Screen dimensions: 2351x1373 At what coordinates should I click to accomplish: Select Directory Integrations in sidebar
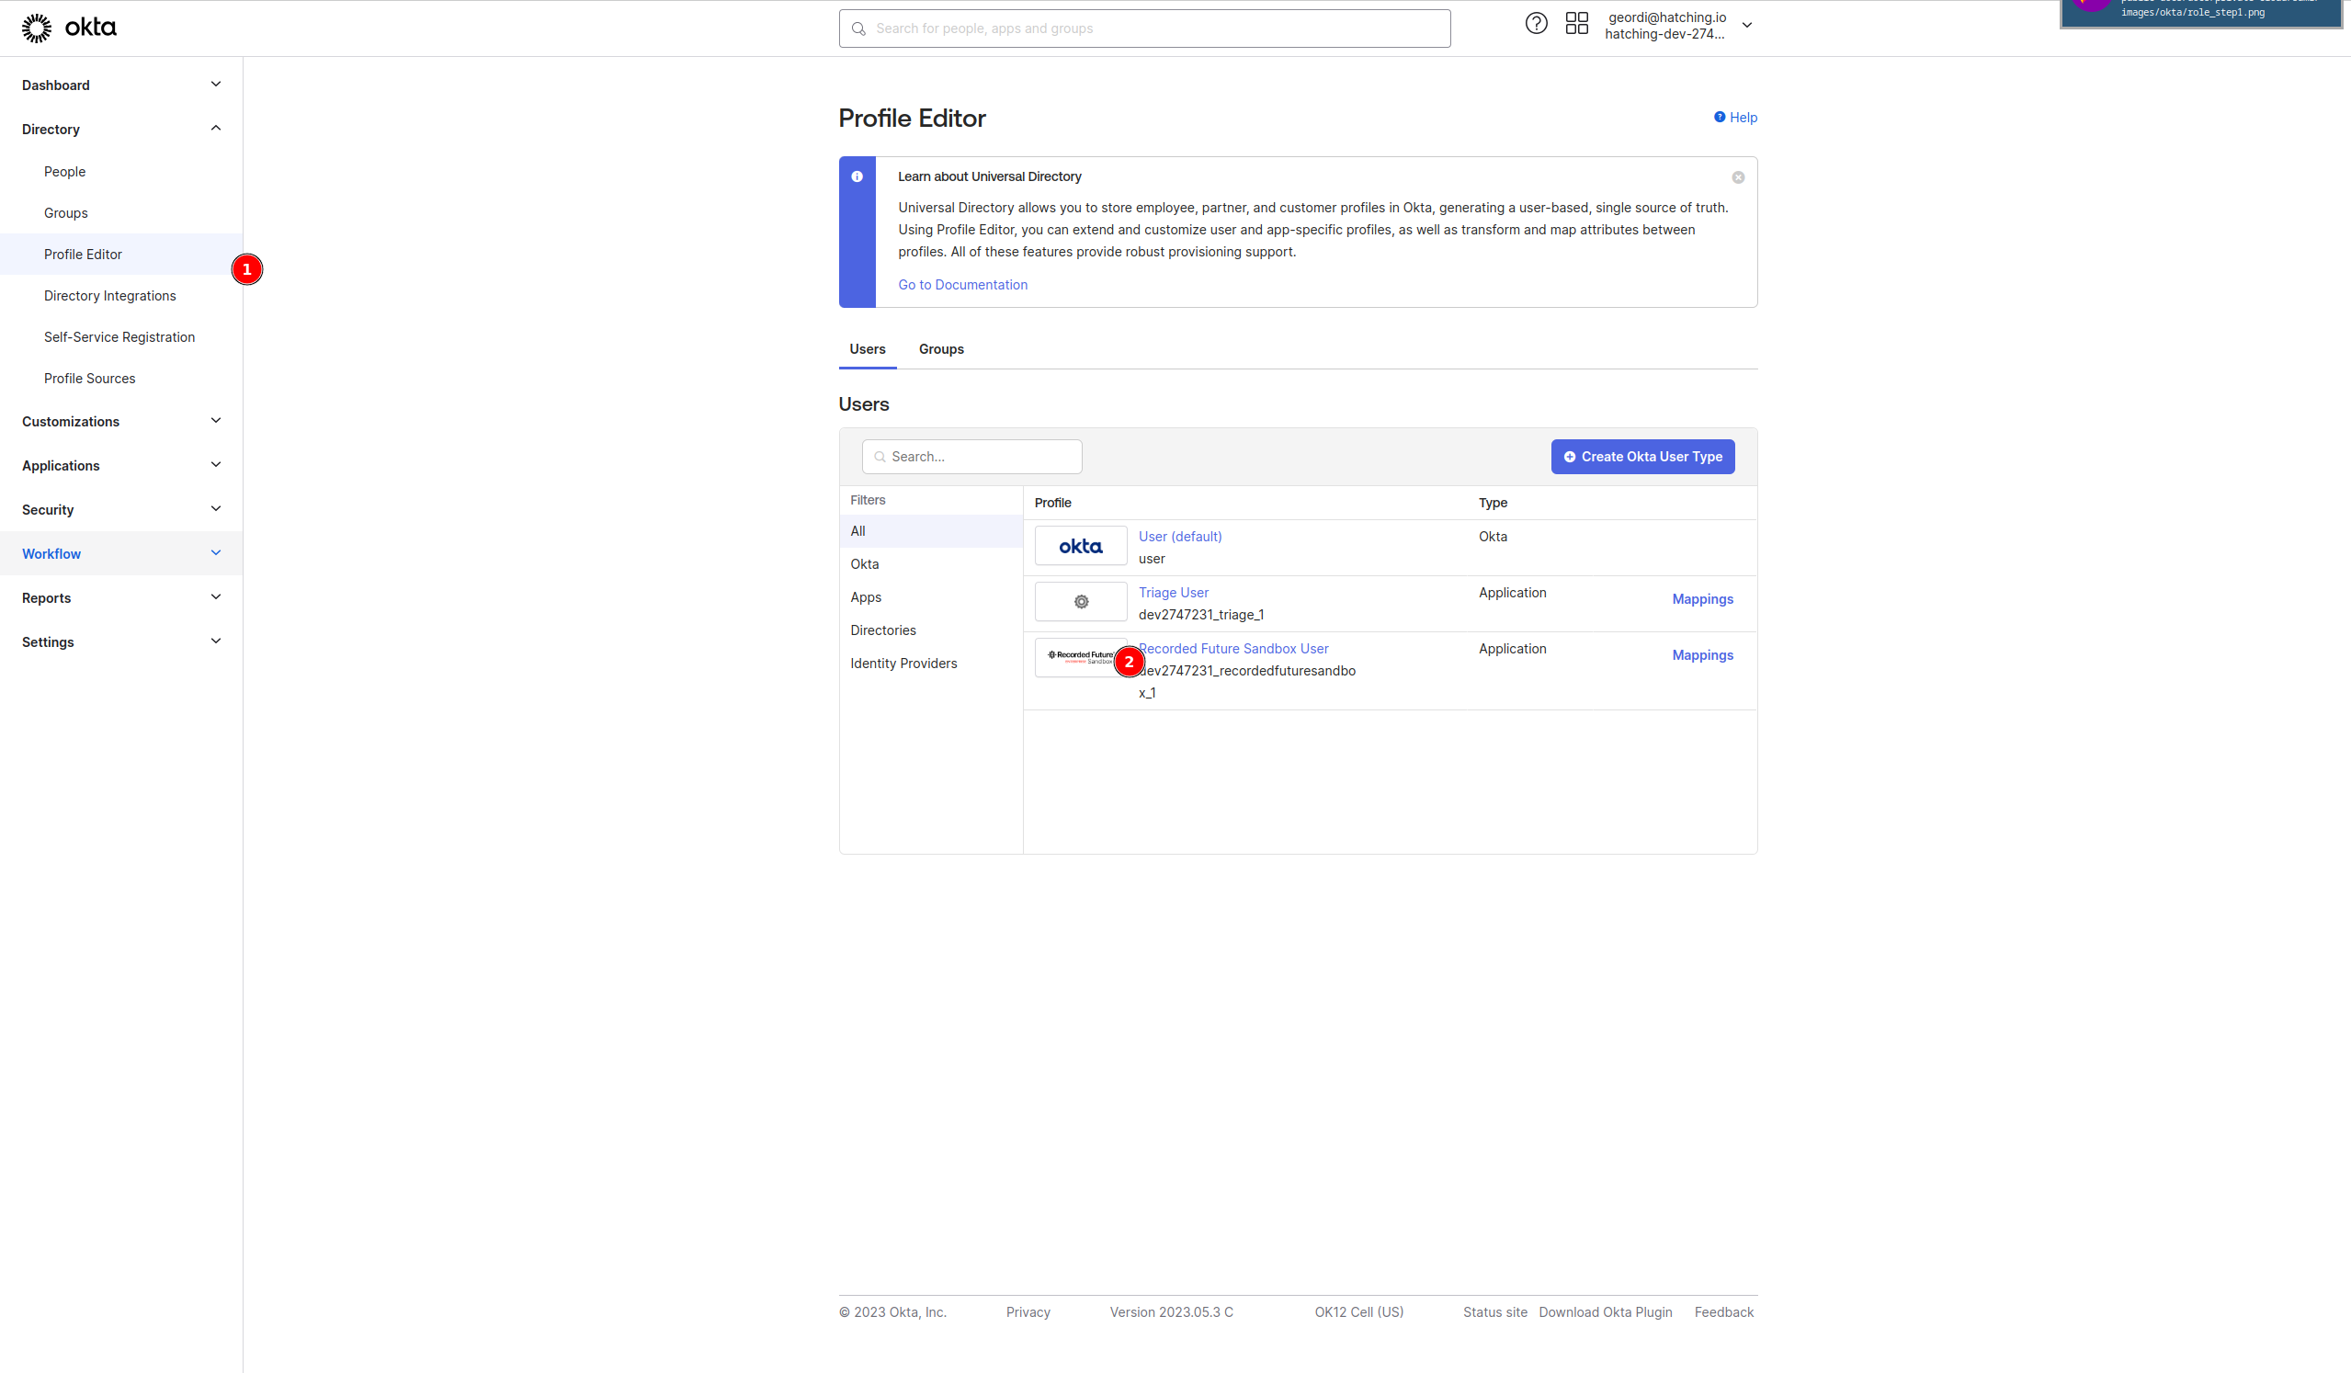point(110,296)
